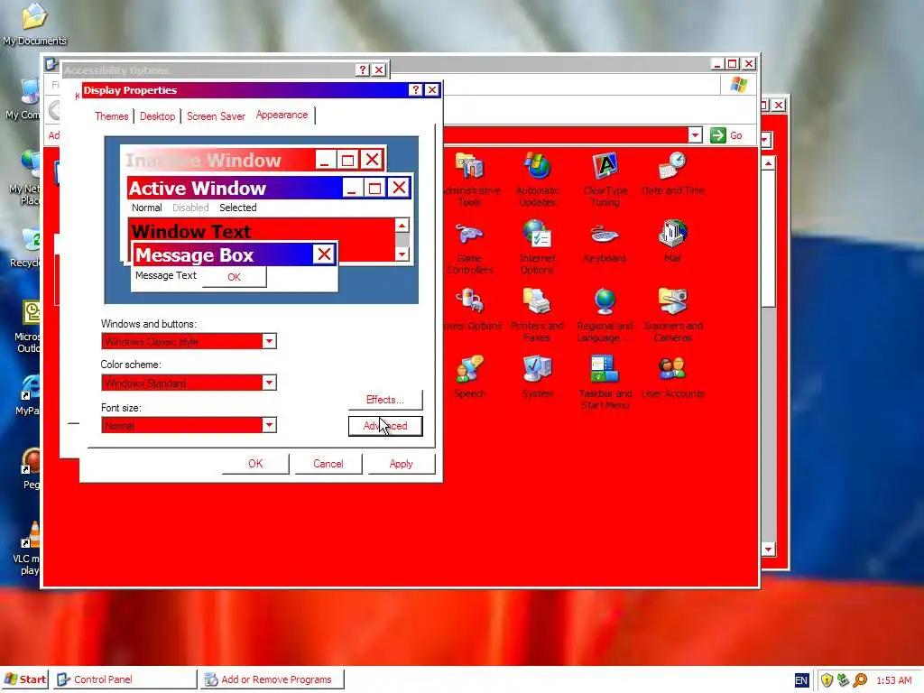Open User Accounts icon
924x693 pixels.
pyautogui.click(x=672, y=377)
